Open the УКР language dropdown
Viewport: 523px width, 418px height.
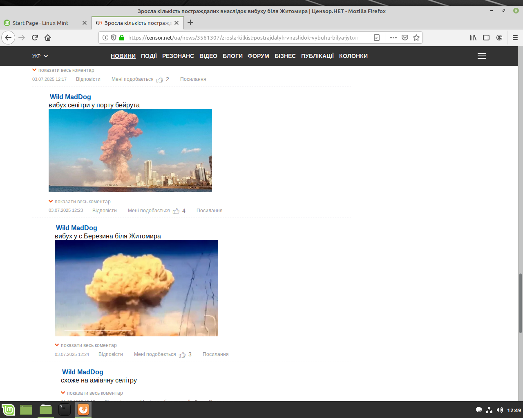(40, 56)
